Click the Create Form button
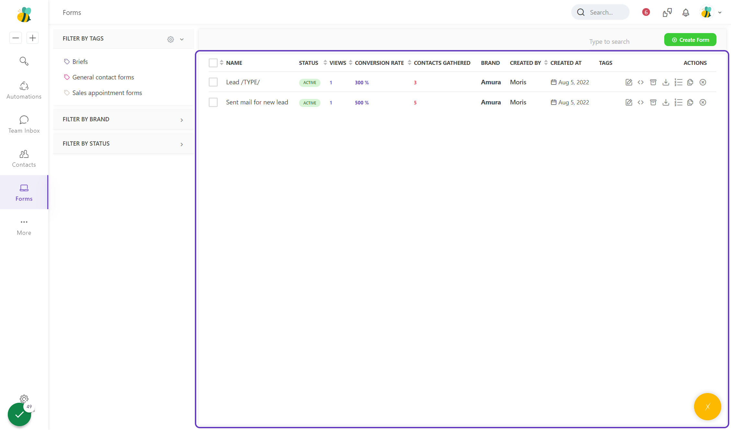Image resolution: width=731 pixels, height=430 pixels. tap(690, 40)
